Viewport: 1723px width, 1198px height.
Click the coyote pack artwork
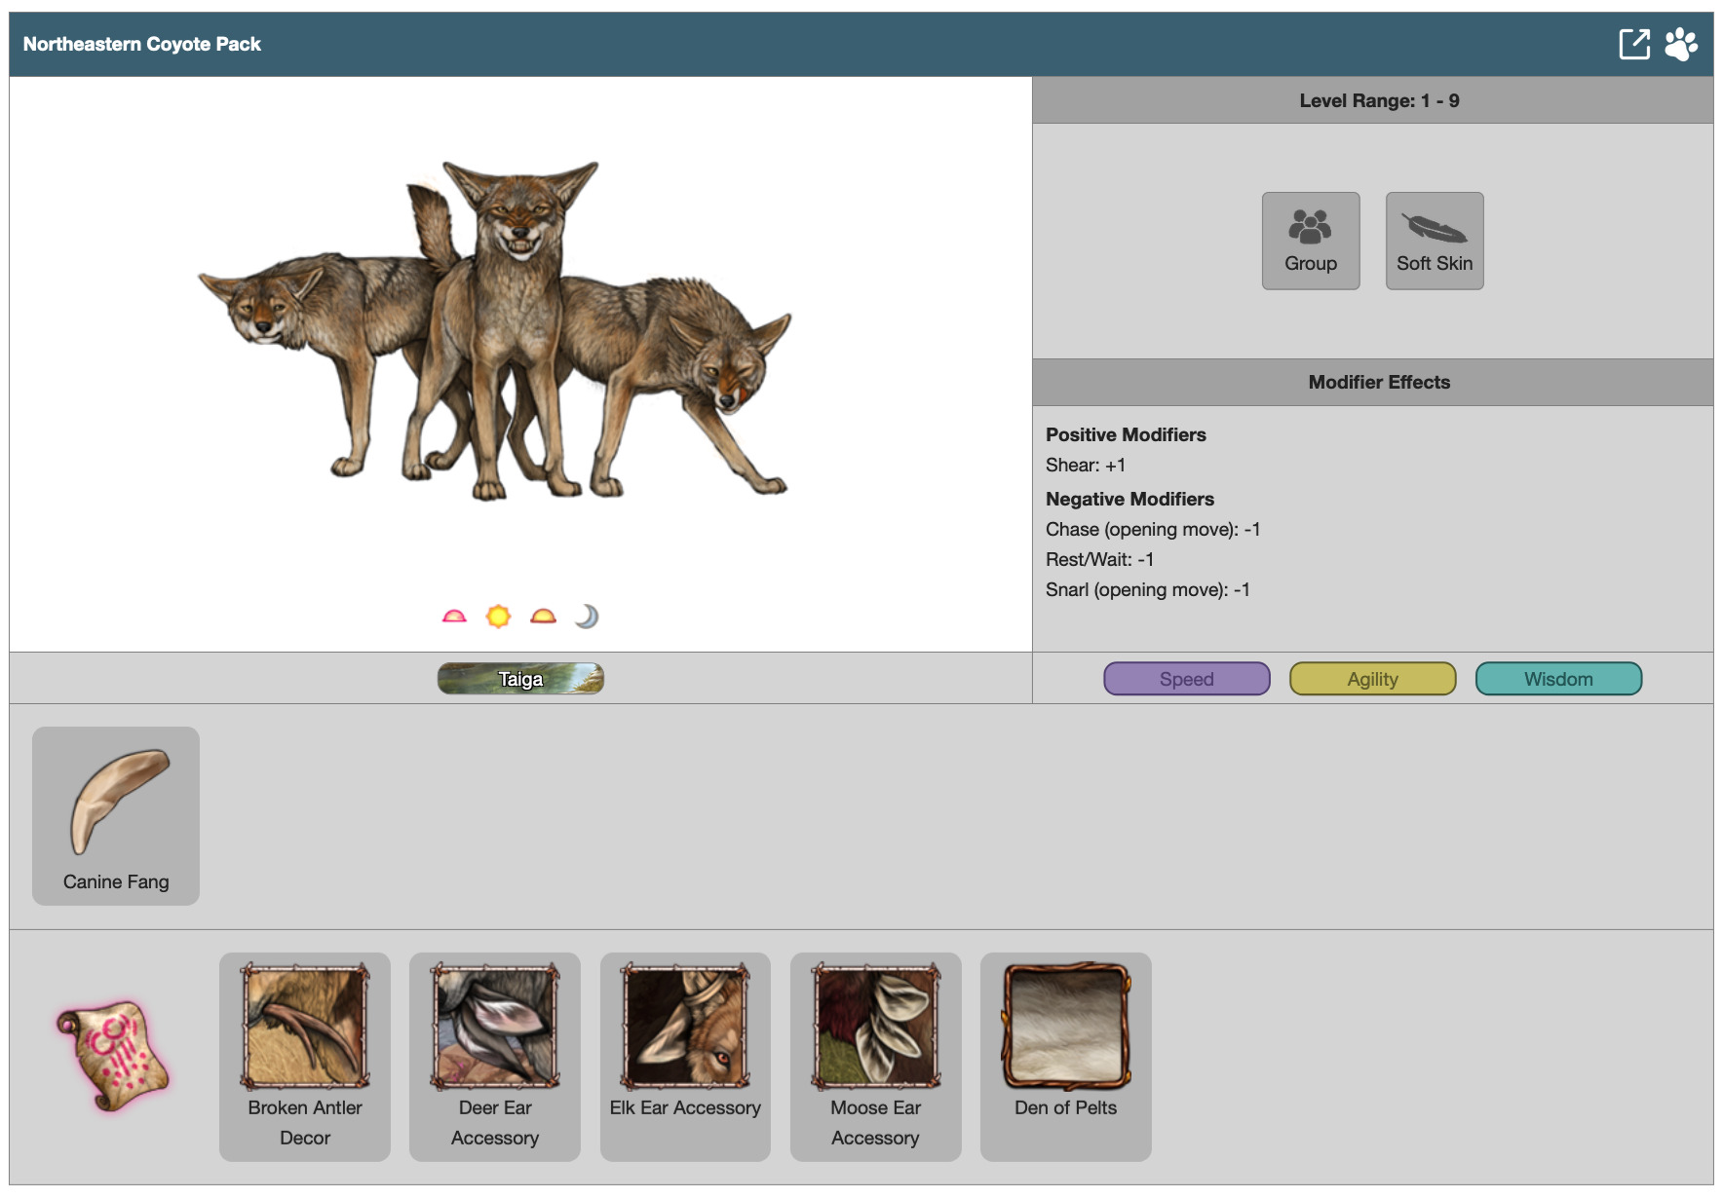(x=495, y=331)
